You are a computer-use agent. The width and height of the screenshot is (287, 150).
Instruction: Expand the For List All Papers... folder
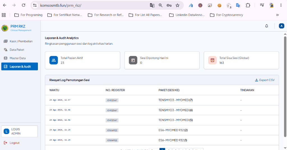coord(145,15)
